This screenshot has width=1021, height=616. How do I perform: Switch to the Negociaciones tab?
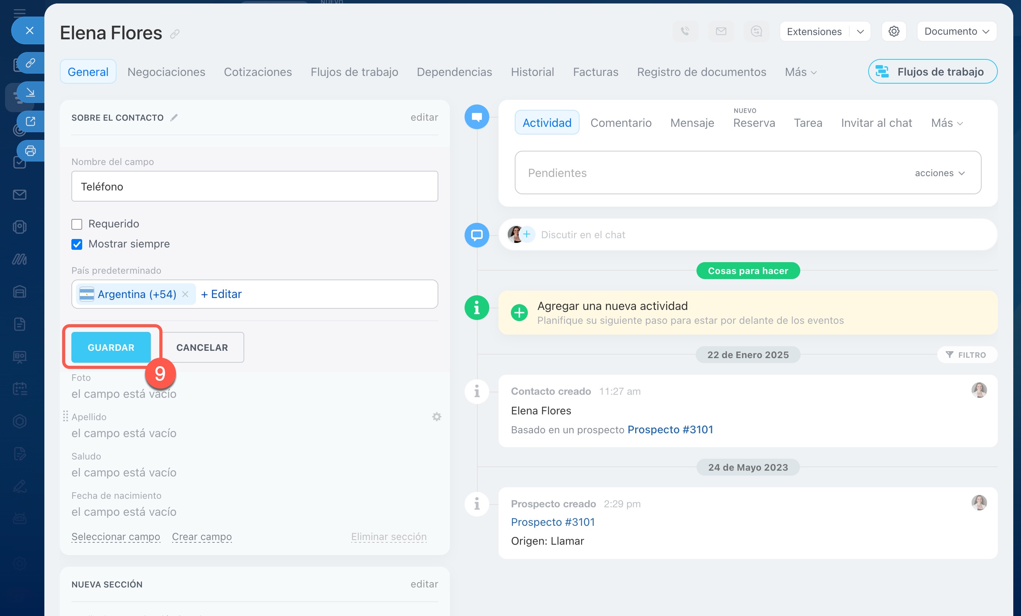(166, 72)
